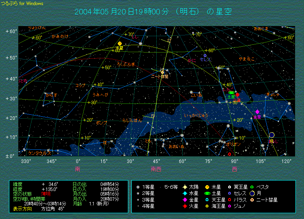Click the 西 direction label below the chart

234,169
